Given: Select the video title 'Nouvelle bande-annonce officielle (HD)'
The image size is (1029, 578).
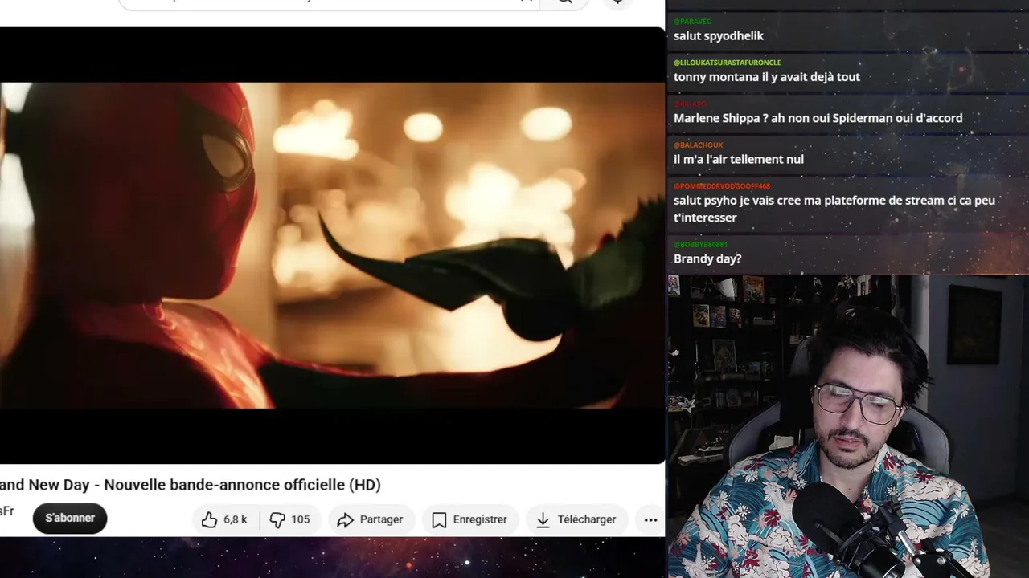Looking at the screenshot, I should (242, 485).
